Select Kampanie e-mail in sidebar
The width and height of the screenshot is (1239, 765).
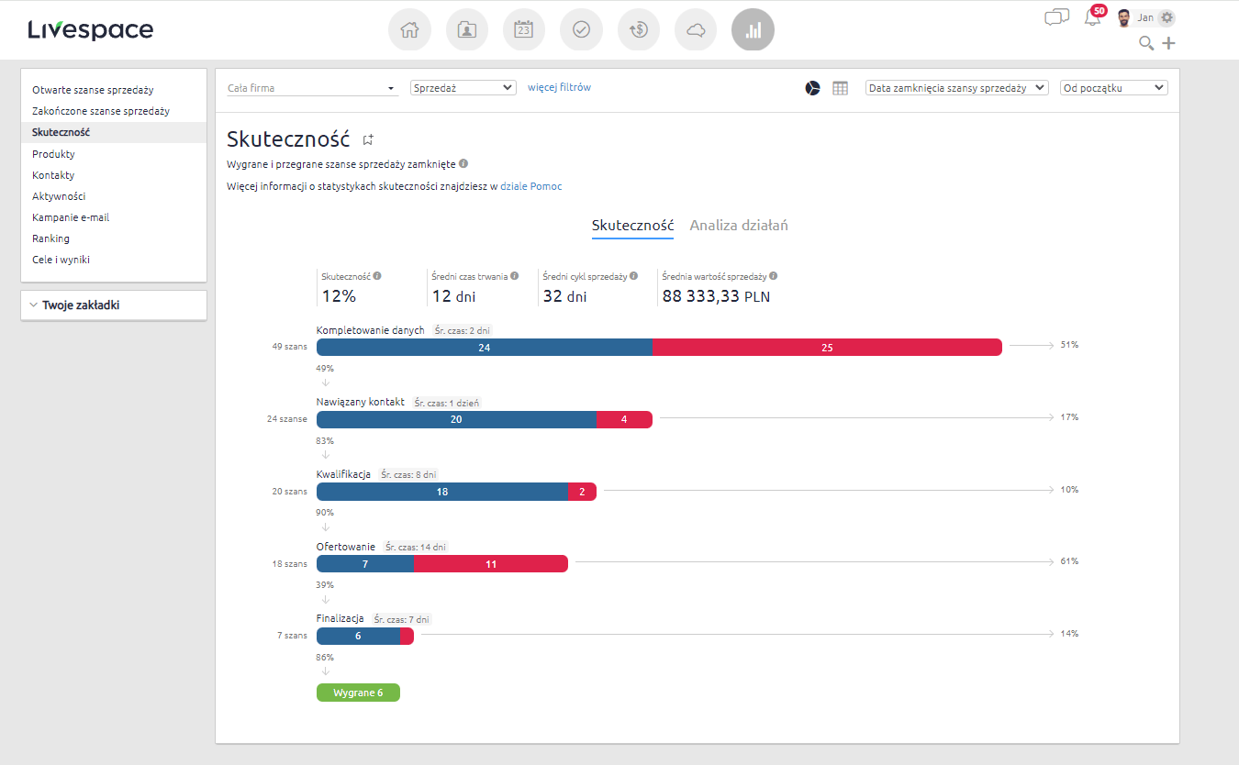(71, 217)
